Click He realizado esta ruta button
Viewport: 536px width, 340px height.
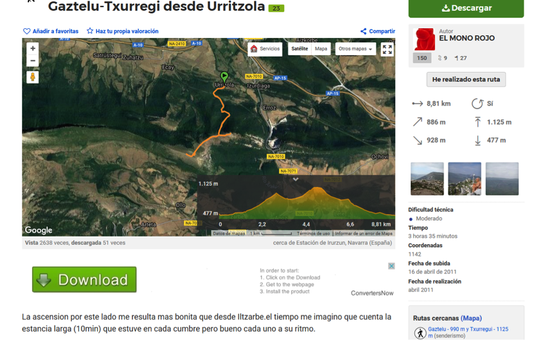pyautogui.click(x=466, y=80)
